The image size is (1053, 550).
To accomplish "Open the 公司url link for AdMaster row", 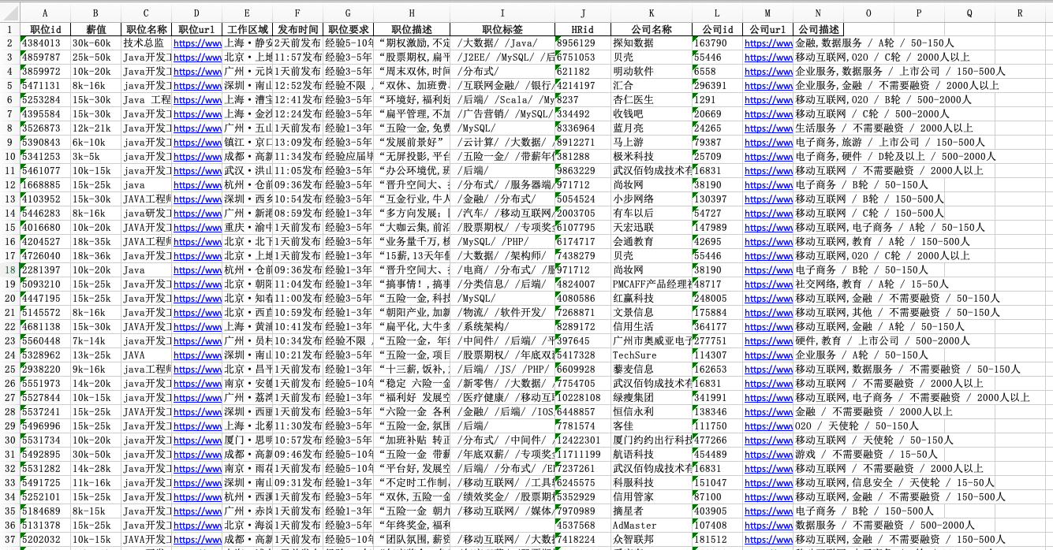I will [767, 526].
